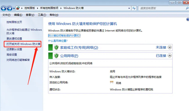Select the 通知状态: label
The width and height of the screenshot is (189, 111).
[55, 89]
